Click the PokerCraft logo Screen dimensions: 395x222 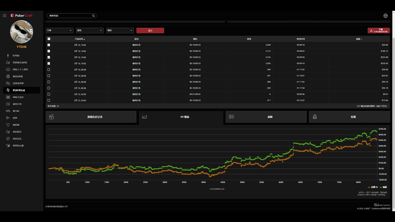coord(22,15)
